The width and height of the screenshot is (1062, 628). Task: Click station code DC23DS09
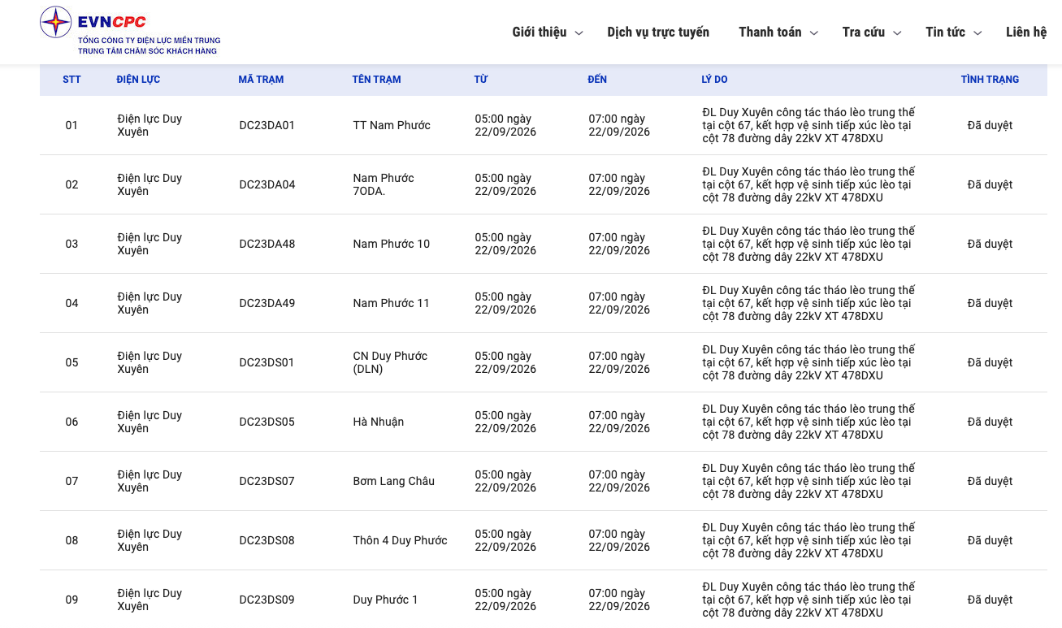(x=267, y=600)
